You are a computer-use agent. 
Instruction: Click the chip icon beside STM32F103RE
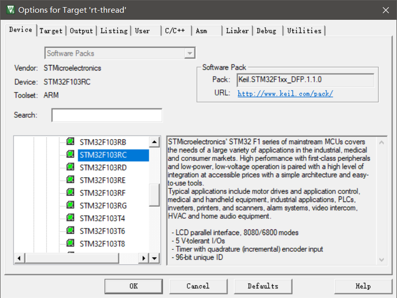pos(71,180)
